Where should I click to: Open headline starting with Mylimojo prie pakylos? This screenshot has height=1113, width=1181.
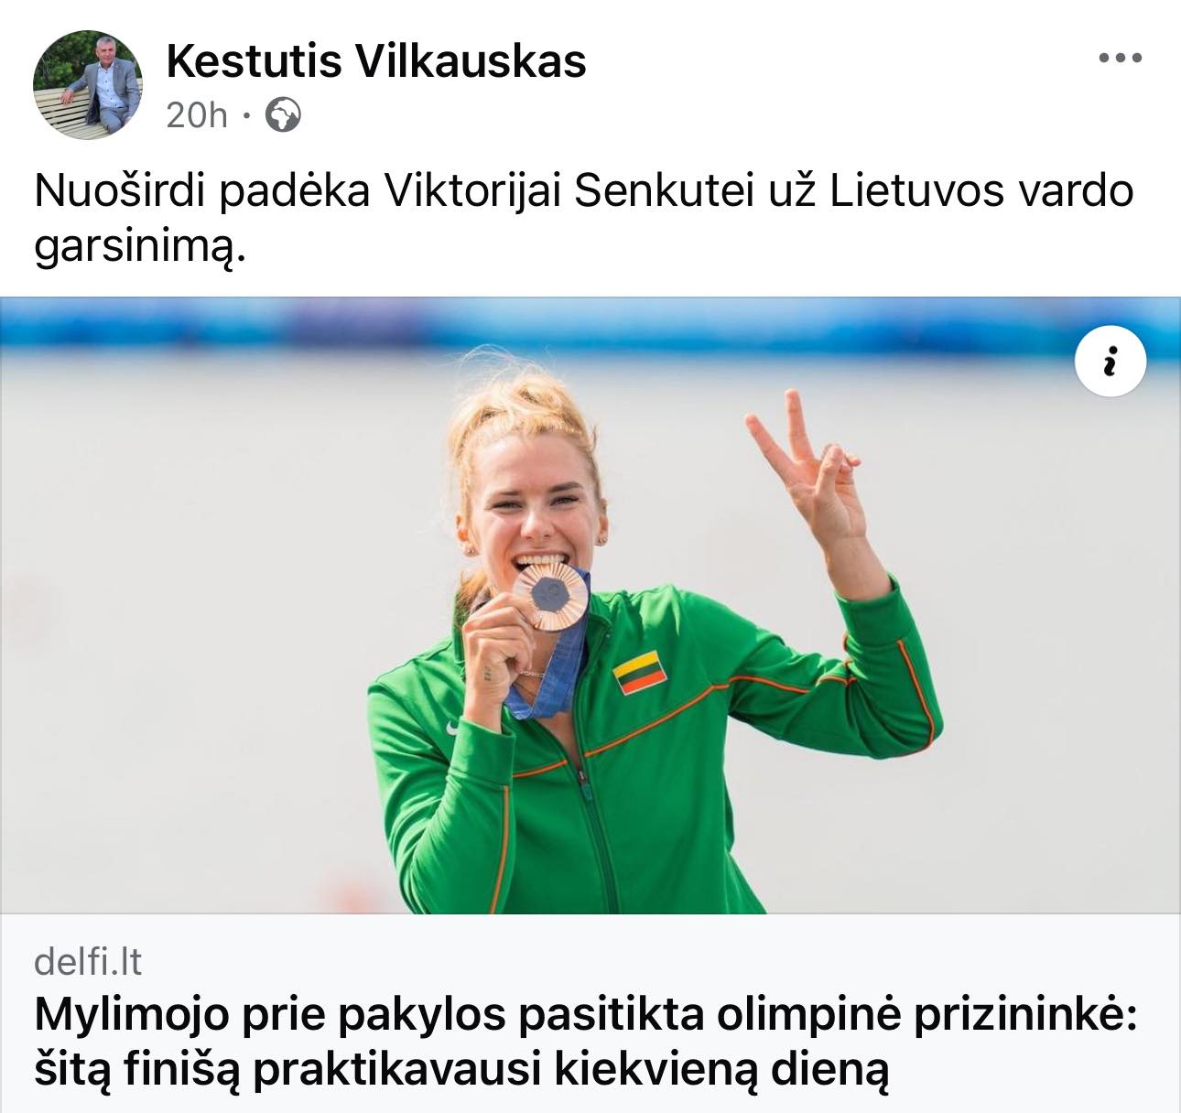586,1015
